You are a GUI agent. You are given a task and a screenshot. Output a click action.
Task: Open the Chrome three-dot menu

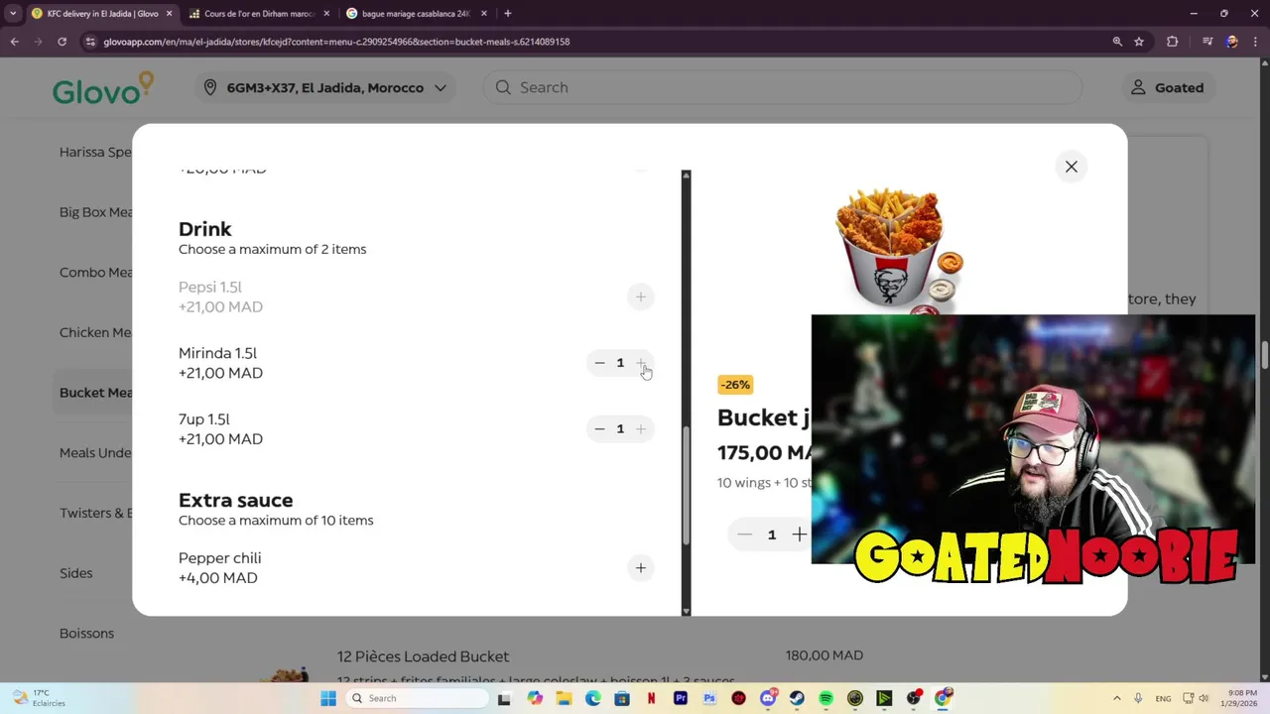pyautogui.click(x=1256, y=42)
